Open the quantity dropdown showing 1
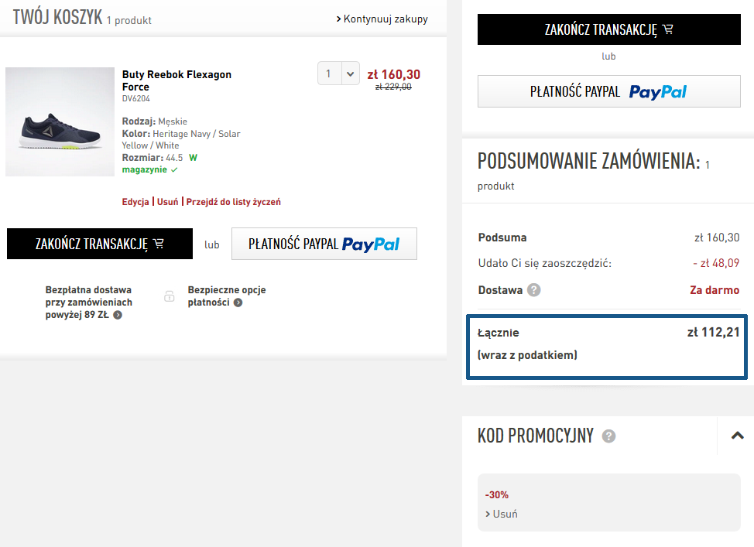 (x=338, y=74)
